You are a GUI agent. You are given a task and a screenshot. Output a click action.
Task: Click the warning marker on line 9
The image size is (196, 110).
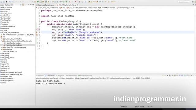[x=37, y=32]
